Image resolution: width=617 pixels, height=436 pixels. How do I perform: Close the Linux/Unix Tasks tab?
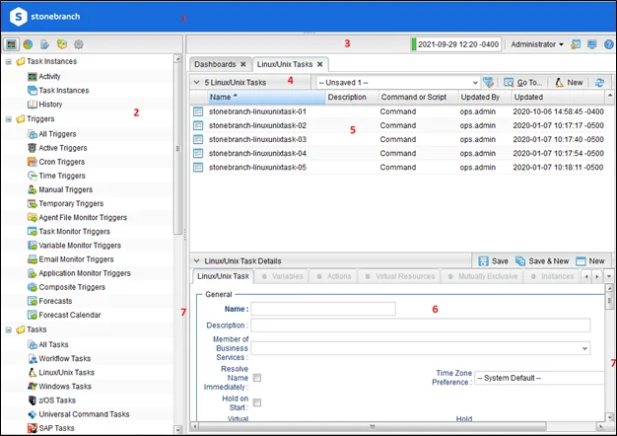[320, 64]
